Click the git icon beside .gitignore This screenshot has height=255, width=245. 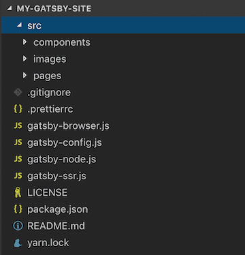point(18,92)
